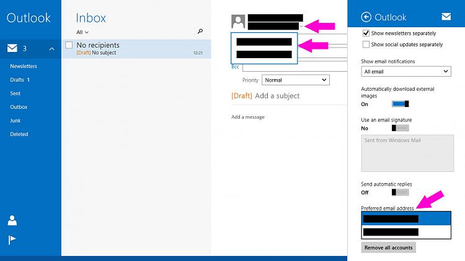The width and height of the screenshot is (465, 261).
Task: Select the highlighted preferred email address
Action: coord(406,219)
